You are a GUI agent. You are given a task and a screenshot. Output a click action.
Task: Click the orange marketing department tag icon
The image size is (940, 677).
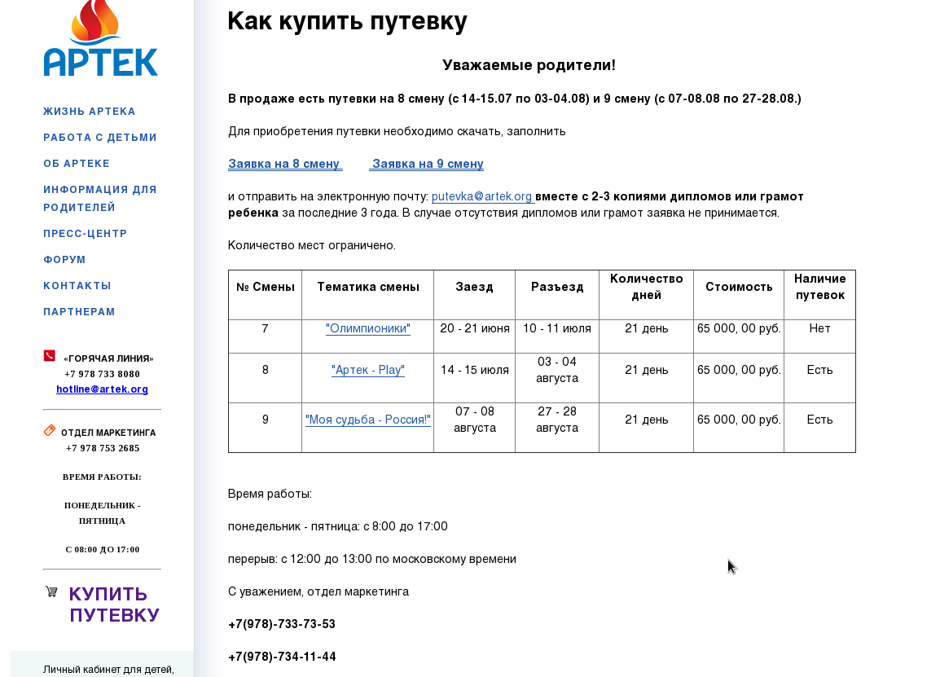[x=50, y=430]
